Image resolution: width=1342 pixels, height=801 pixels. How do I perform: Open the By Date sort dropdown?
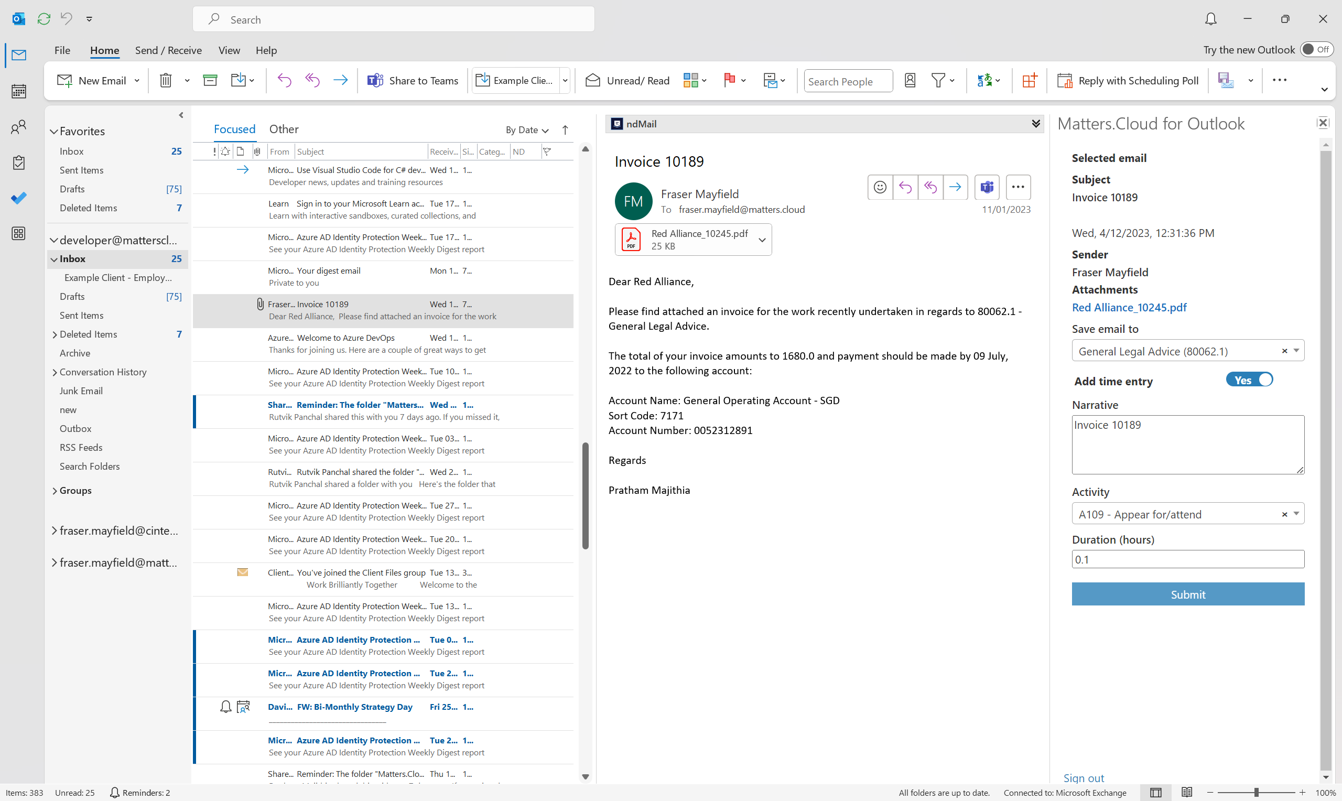527,130
